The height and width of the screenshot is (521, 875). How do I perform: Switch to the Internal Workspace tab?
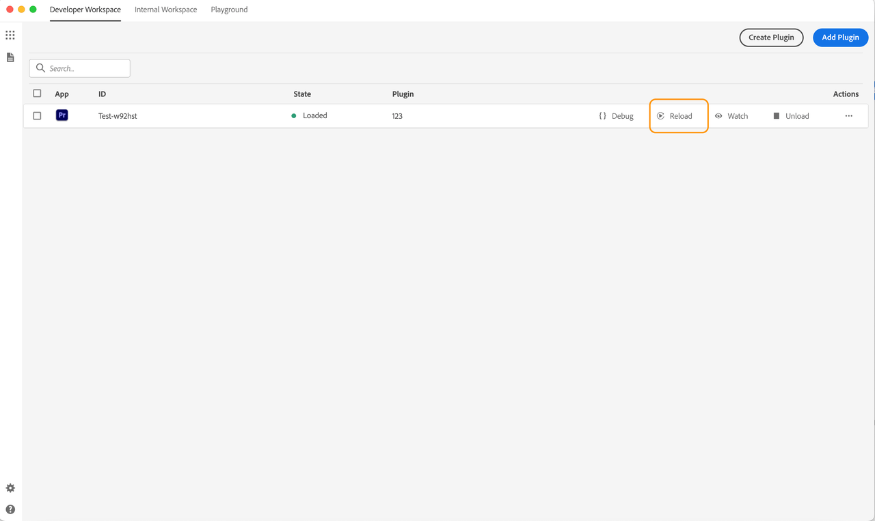click(166, 10)
